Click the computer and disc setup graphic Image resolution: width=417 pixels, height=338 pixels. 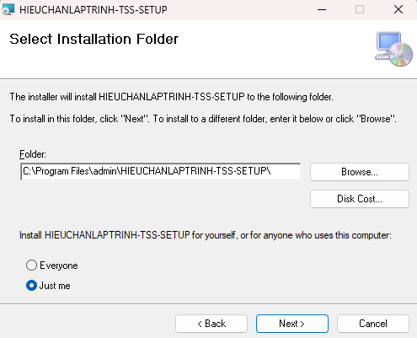pyautogui.click(x=394, y=49)
